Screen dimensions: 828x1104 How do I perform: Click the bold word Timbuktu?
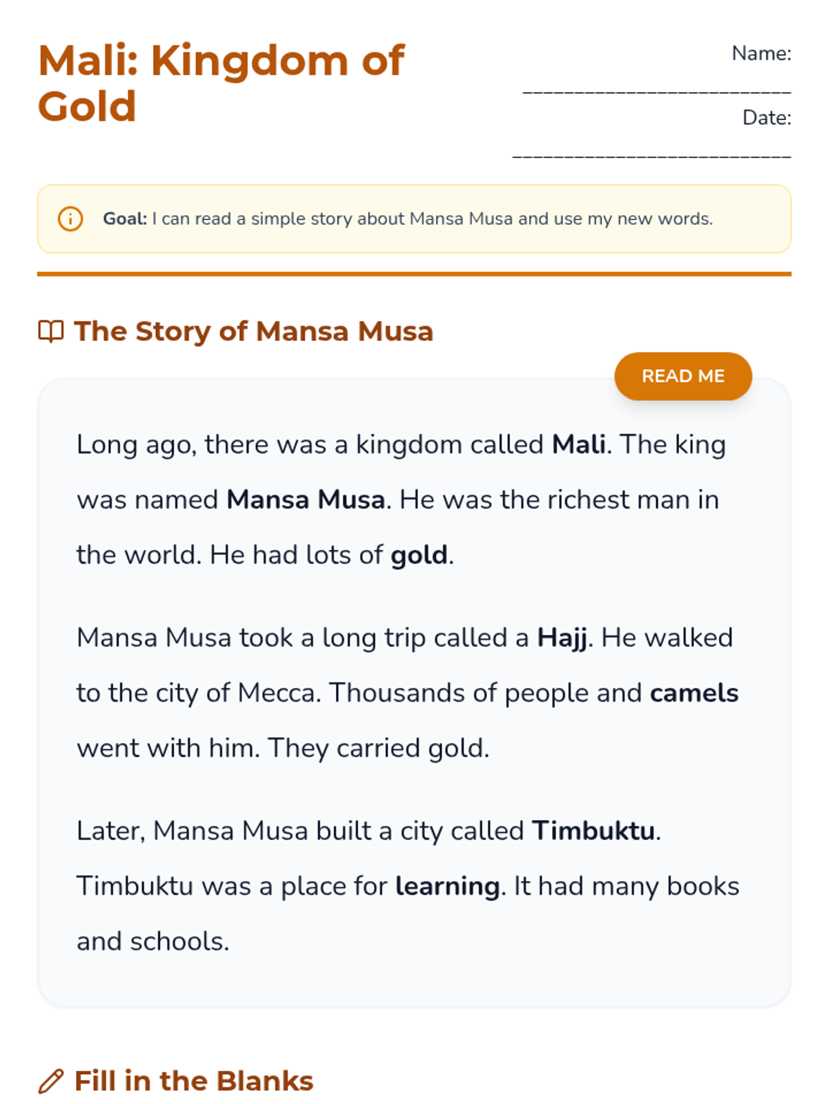(593, 831)
